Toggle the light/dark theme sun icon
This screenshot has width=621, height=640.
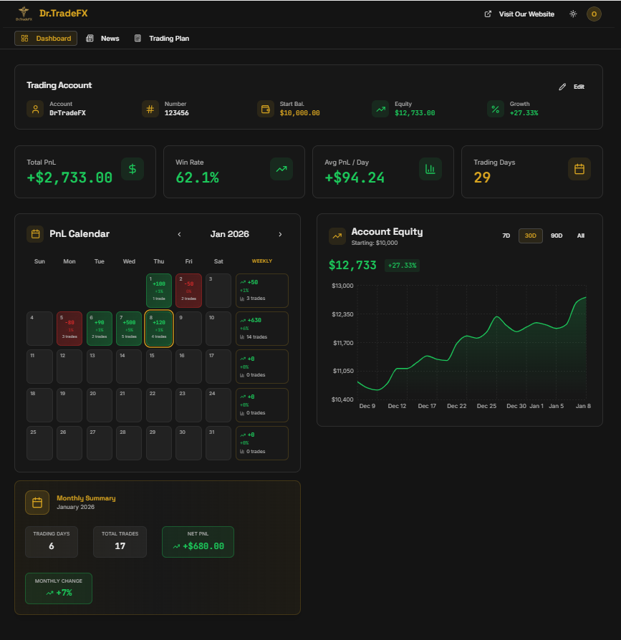(x=572, y=14)
